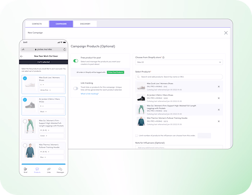Tap the reload icon in mobile address bar
Viewport: 252px width, 195px height.
coord(64,50)
